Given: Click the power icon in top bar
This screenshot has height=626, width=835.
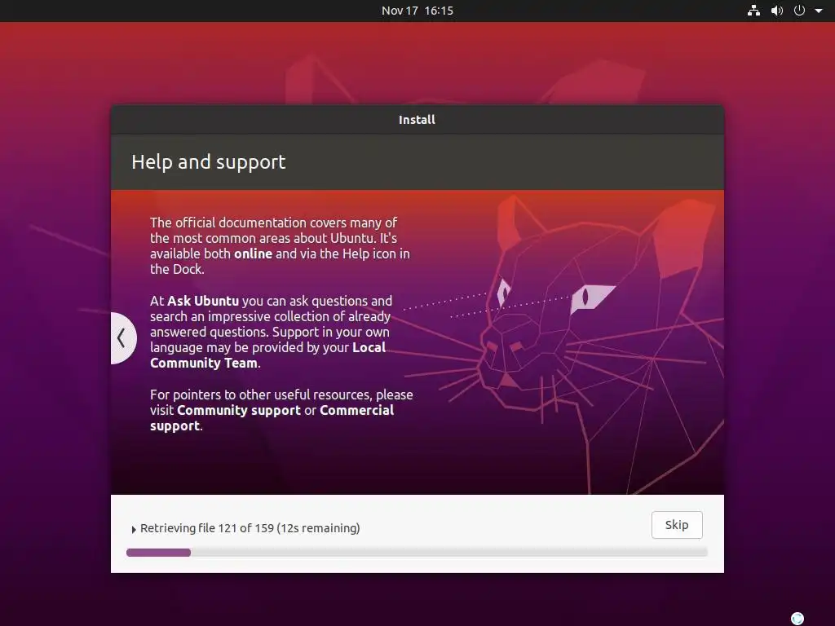Looking at the screenshot, I should click(799, 11).
